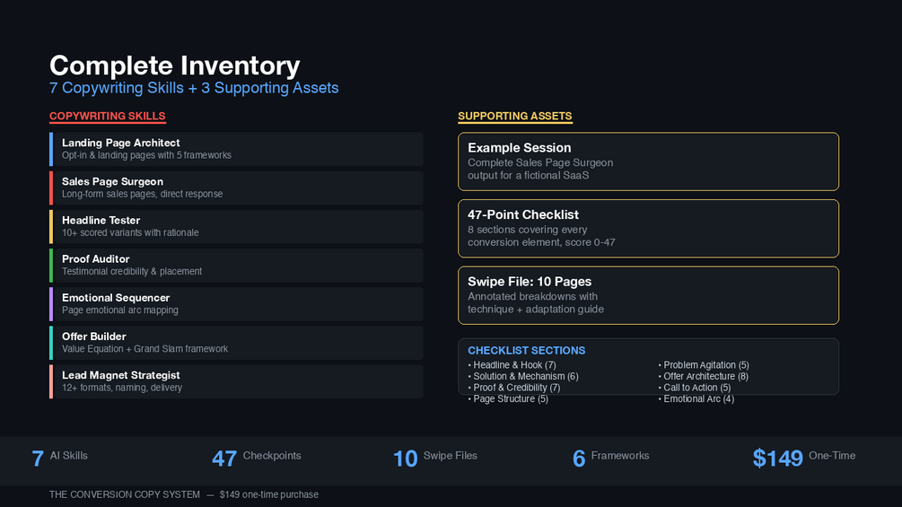Screen dimensions: 902x507
Task: Click the 10 Swipe Files stat
Action: (435, 458)
